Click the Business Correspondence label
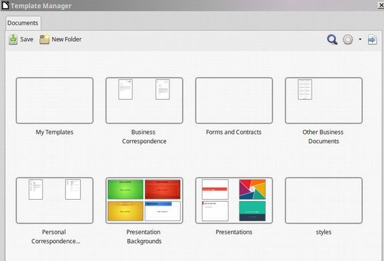 point(144,136)
